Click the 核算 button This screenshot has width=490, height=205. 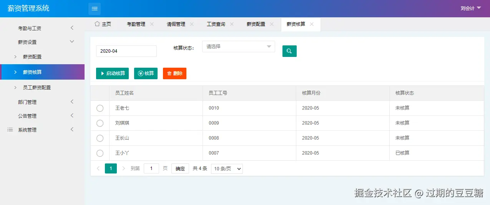146,73
